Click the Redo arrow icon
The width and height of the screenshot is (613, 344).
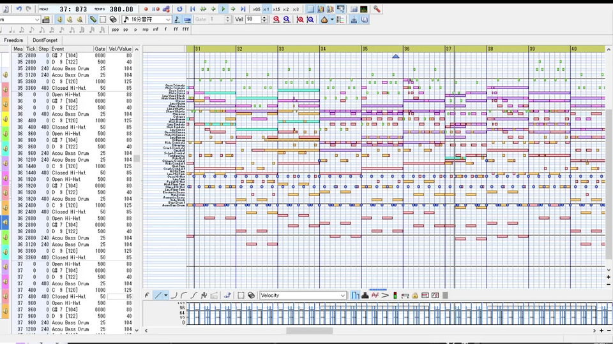coord(29,8)
